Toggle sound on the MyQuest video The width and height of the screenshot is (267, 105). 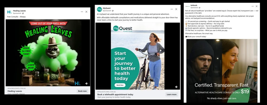pos(176,87)
